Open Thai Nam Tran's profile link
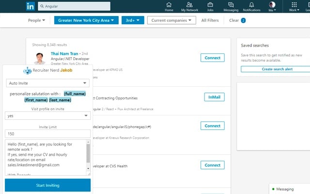 [64, 54]
